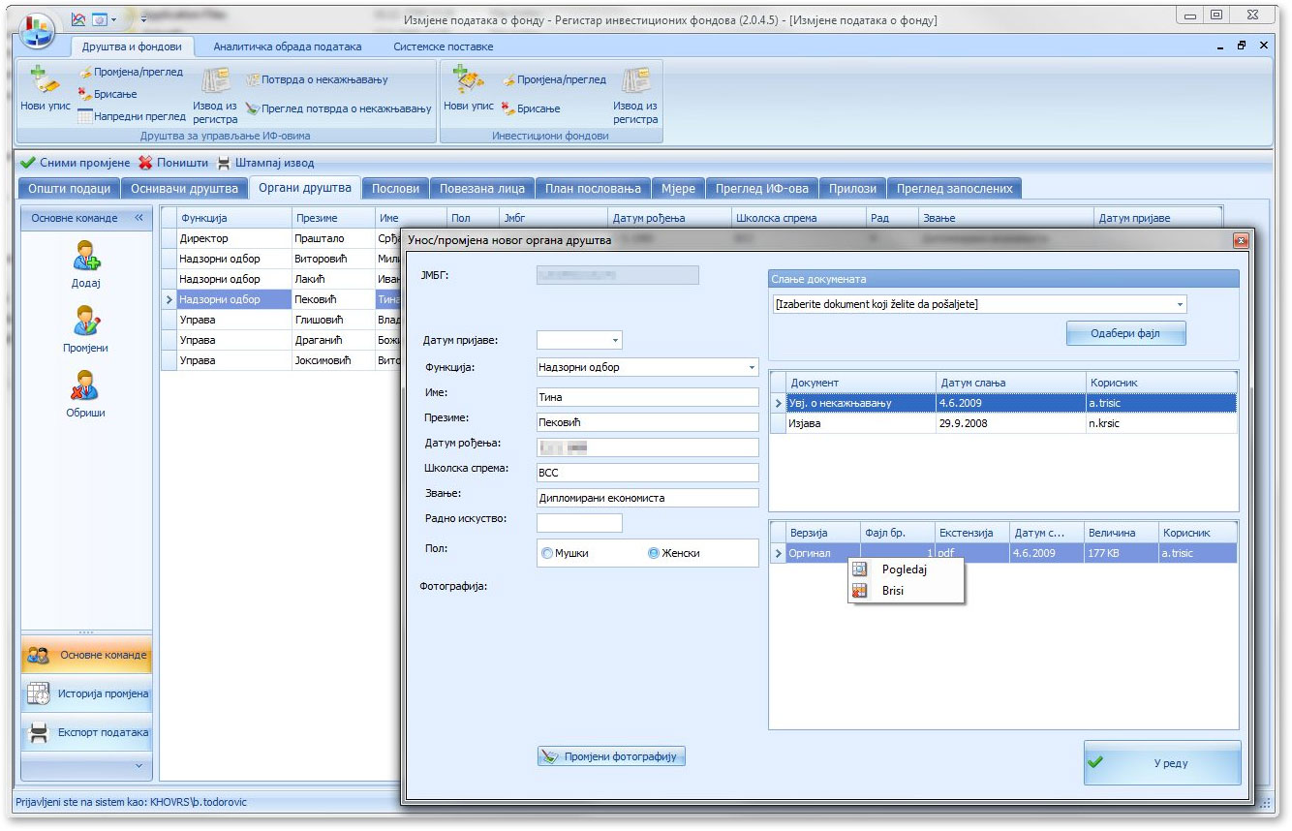
Task: Open the Функција dropdown
Action: click(x=752, y=368)
